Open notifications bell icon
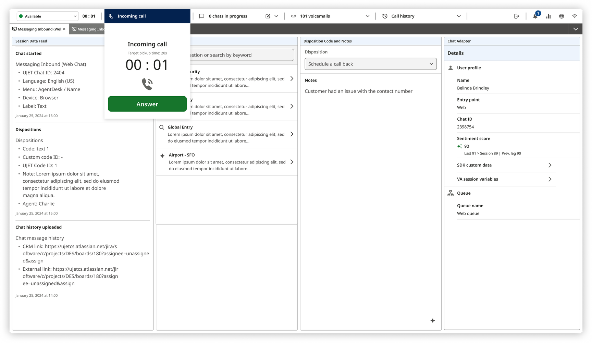The height and width of the screenshot is (343, 592). (x=535, y=16)
